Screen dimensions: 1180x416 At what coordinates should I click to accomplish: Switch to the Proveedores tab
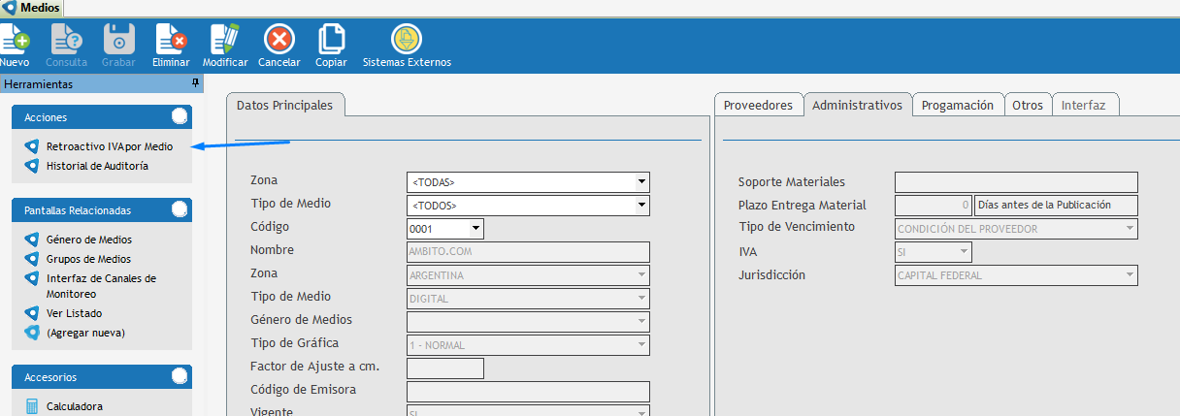click(x=758, y=105)
